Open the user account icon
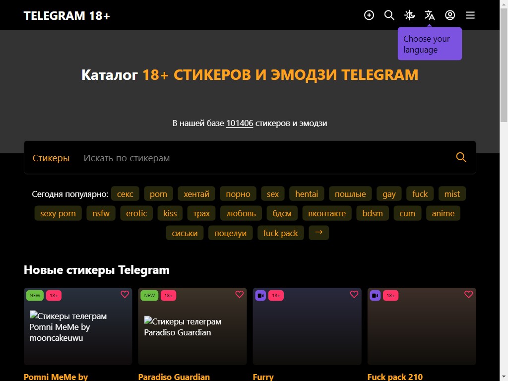The width and height of the screenshot is (508, 381). click(450, 15)
